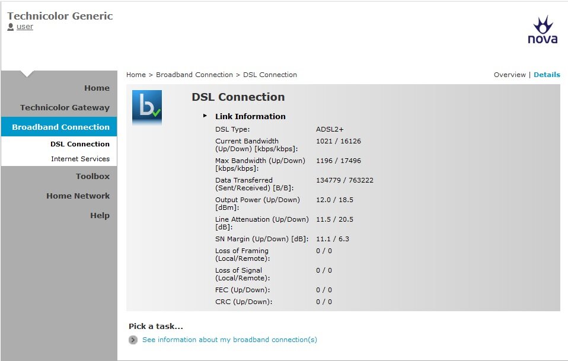
Task: Click the FEC (Up/Down) value
Action: tap(324, 290)
